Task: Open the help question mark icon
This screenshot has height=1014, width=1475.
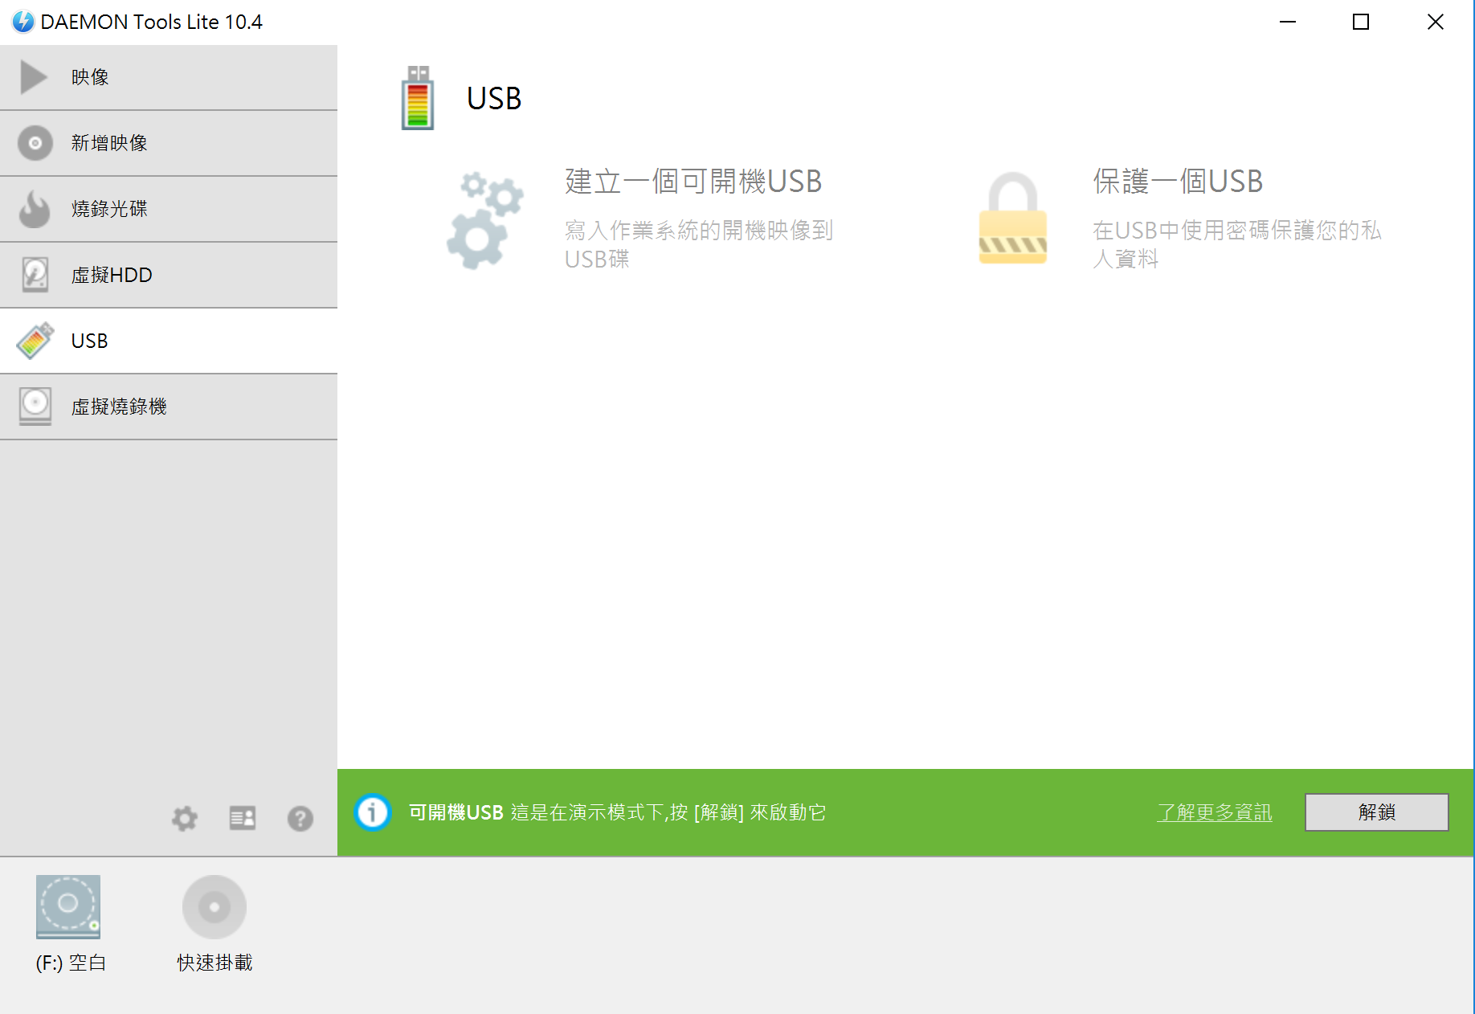Action: pos(300,818)
